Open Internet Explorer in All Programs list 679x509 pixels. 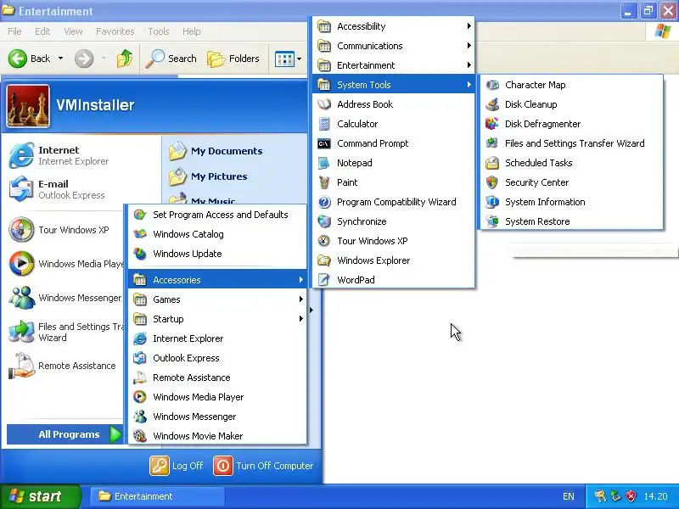[217, 338]
